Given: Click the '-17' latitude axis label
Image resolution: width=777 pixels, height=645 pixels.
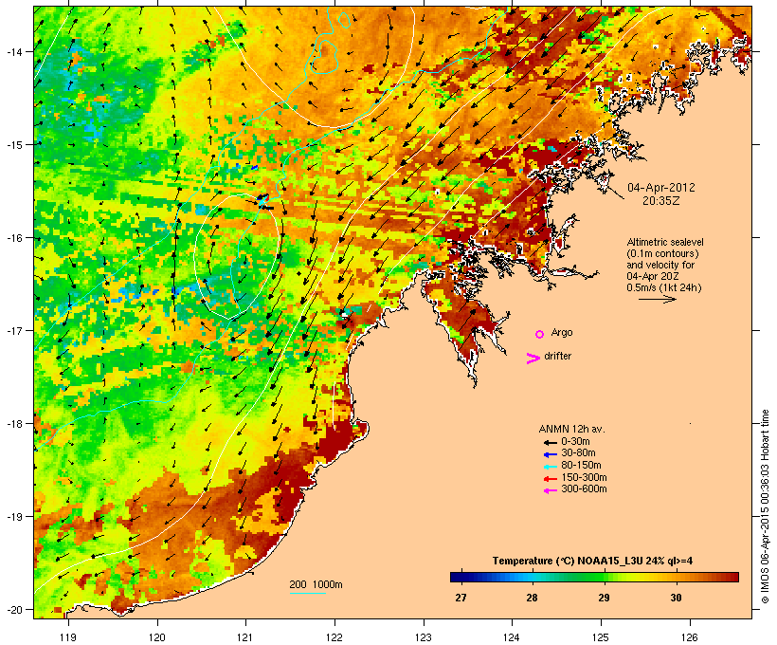Looking at the screenshot, I should point(13,330).
